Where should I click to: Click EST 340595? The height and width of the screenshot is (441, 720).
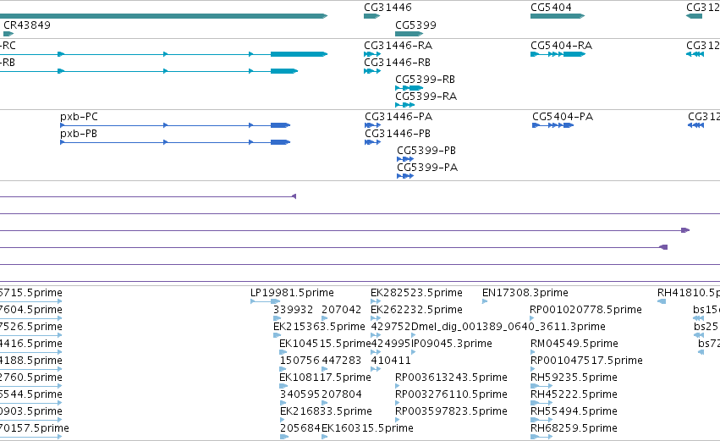point(300,394)
